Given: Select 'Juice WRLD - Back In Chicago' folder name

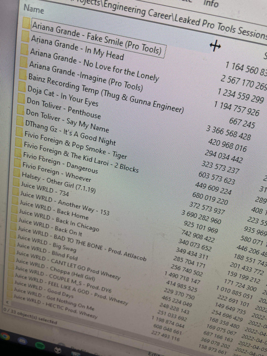Looking at the screenshot, I should pos(59,220).
